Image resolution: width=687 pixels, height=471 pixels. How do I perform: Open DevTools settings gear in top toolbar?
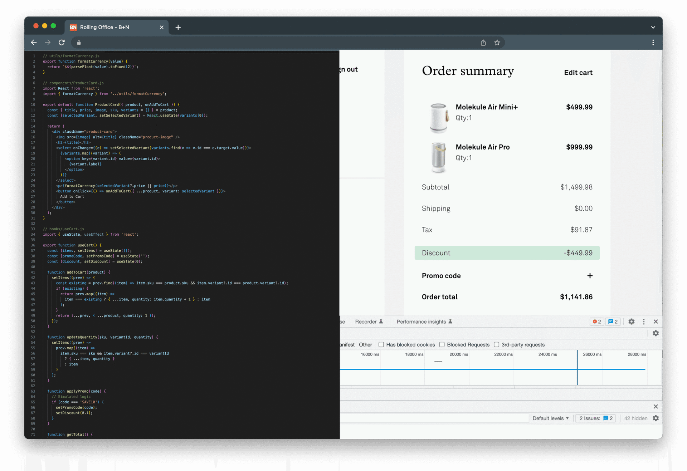[x=632, y=322]
